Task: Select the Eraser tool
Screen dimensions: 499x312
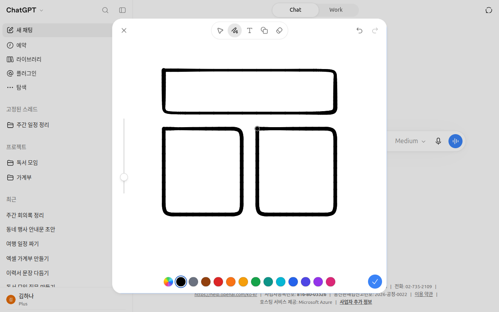Action: [x=279, y=30]
